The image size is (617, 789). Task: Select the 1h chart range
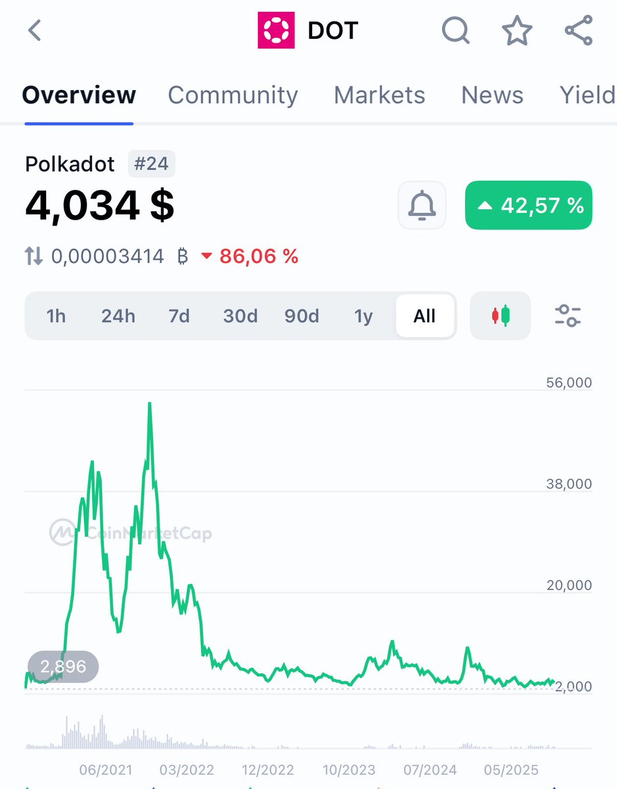point(56,316)
